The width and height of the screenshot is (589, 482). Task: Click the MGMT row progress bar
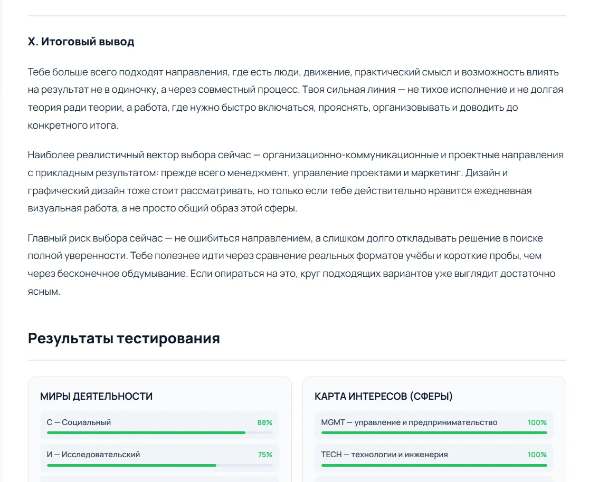click(434, 432)
